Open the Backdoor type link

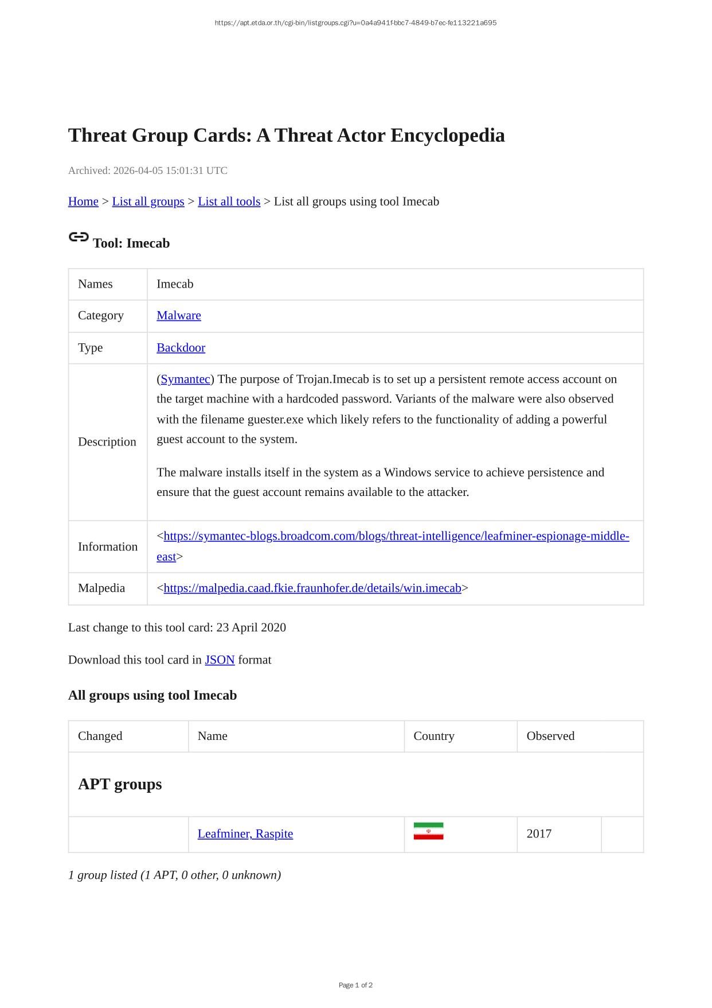point(181,348)
